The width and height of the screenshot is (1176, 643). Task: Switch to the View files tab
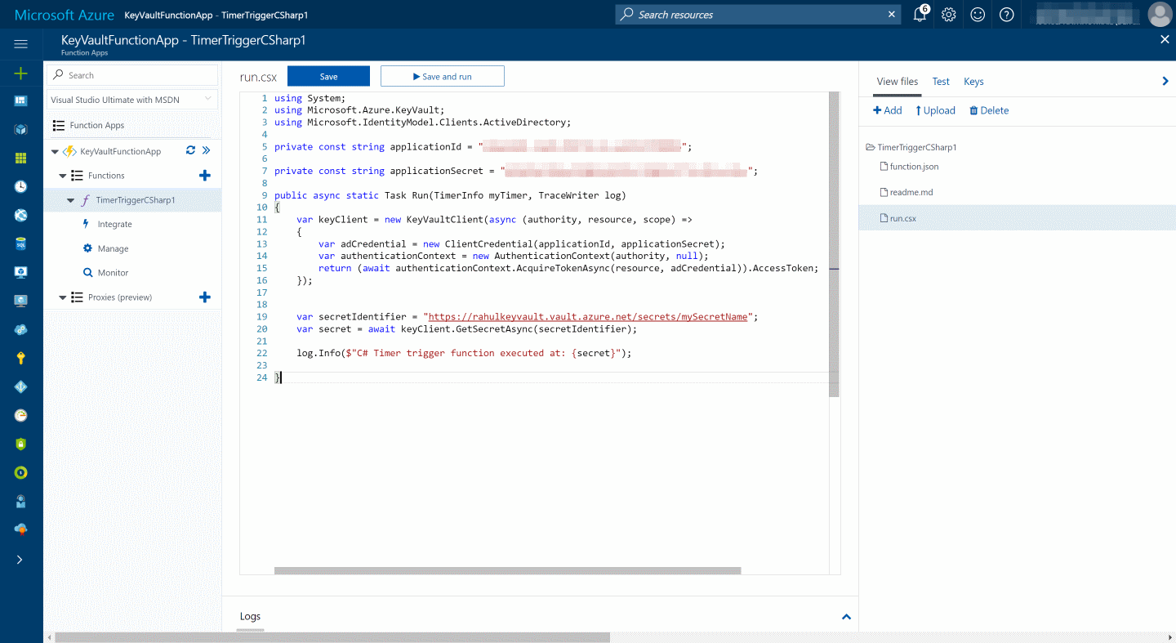(898, 81)
